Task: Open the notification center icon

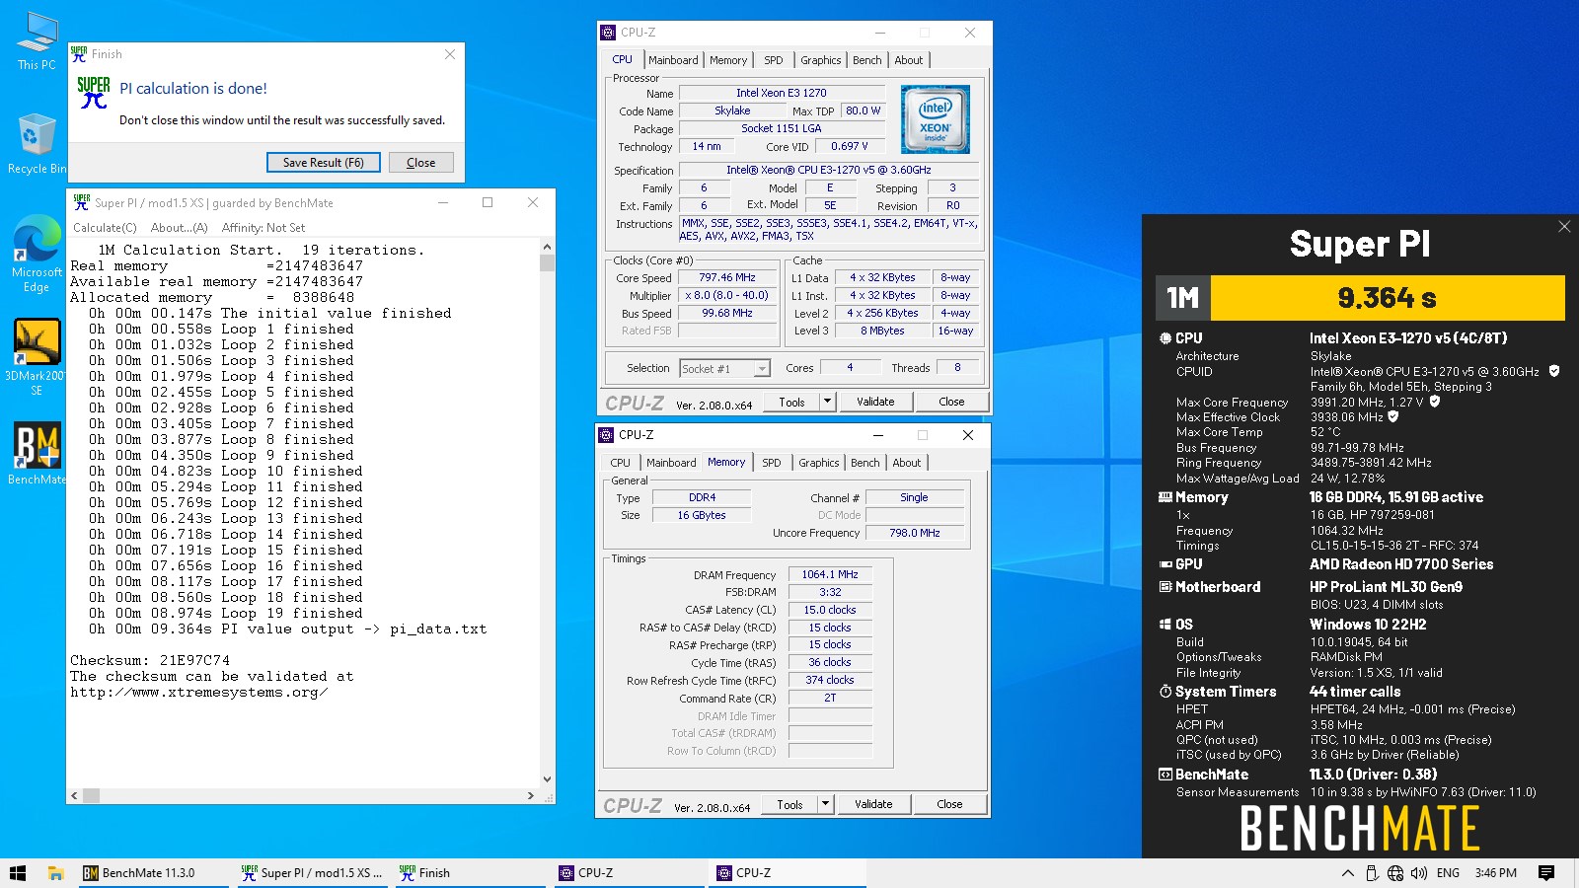Action: (x=1546, y=873)
